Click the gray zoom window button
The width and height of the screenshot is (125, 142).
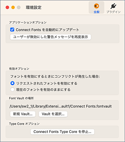click(x=19, y=7)
